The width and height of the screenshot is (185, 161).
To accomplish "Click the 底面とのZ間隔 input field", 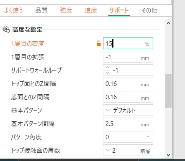I will pos(128,97).
